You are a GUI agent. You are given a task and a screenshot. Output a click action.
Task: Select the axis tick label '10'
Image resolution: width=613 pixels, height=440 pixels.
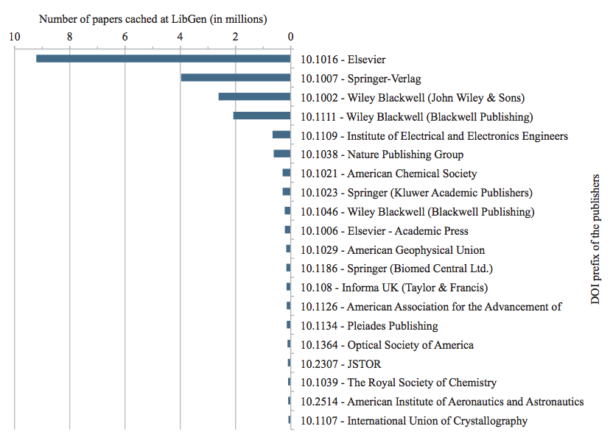click(15, 37)
